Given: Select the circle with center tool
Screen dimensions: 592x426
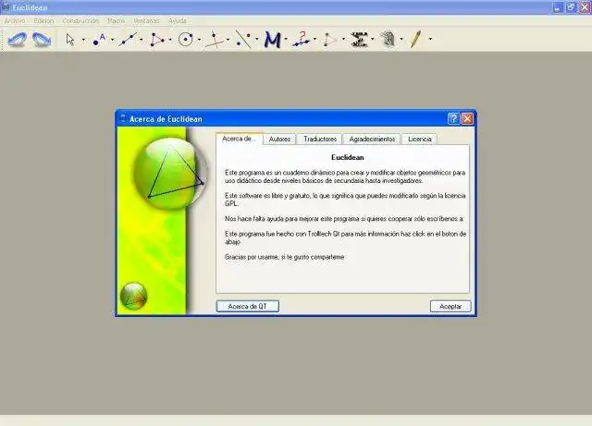Looking at the screenshot, I should tap(185, 39).
